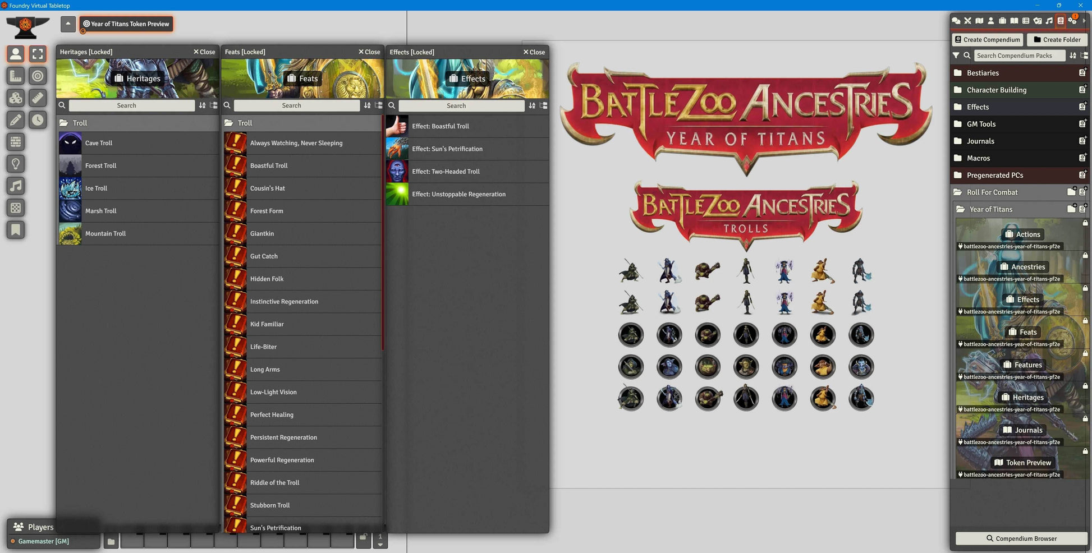This screenshot has width=1092, height=553.
Task: Open the Combat Encounters sidebar tab
Action: coord(969,21)
